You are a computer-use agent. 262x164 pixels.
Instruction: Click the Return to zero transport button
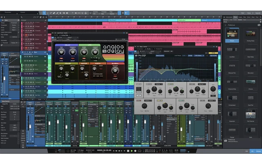click(x=124, y=151)
